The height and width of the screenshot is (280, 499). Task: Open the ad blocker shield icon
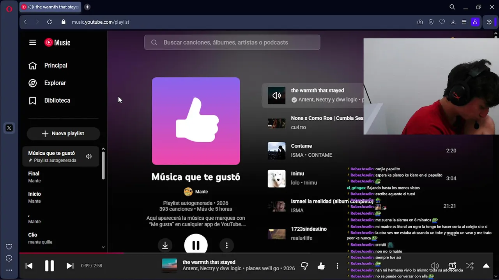pos(431,22)
